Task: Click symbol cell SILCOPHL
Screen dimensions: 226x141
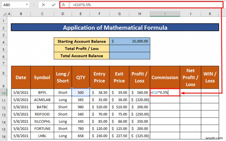Action: coord(42,121)
